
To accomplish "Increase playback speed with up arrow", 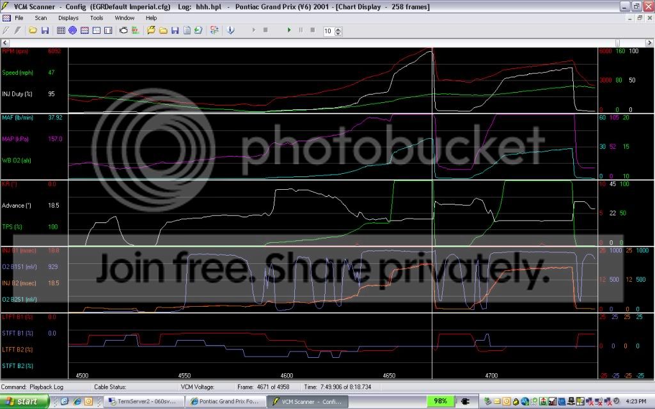I will [338, 28].
